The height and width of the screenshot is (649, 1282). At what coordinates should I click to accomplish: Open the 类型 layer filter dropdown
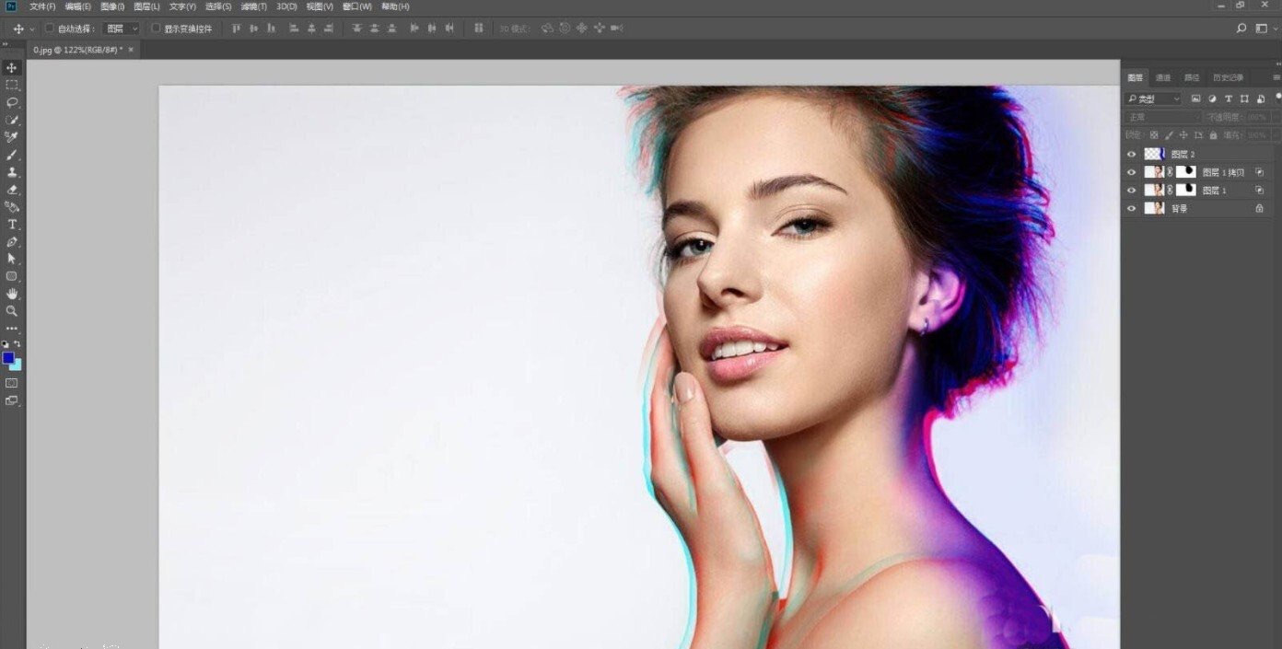tap(1154, 99)
